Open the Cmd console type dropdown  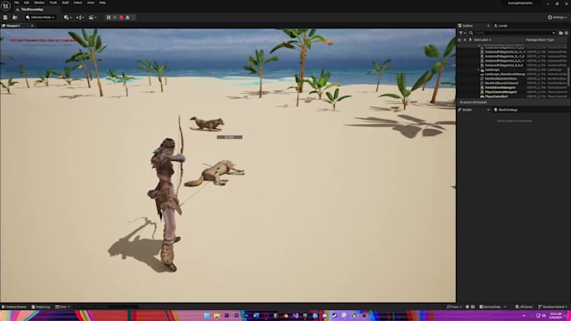tap(62, 307)
